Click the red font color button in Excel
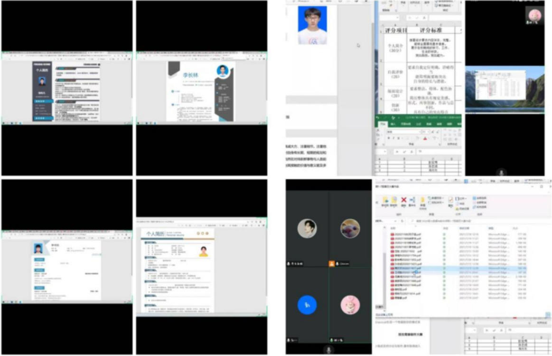 [x=424, y=138]
